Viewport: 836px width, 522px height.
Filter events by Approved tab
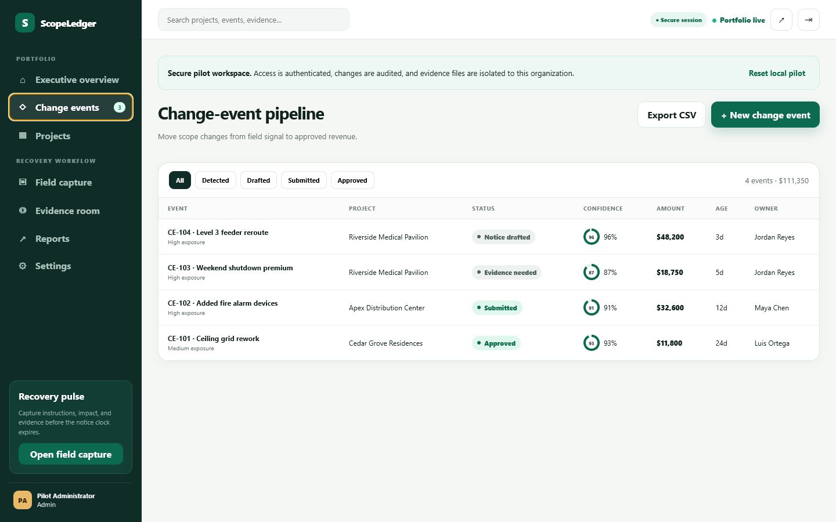(x=352, y=180)
